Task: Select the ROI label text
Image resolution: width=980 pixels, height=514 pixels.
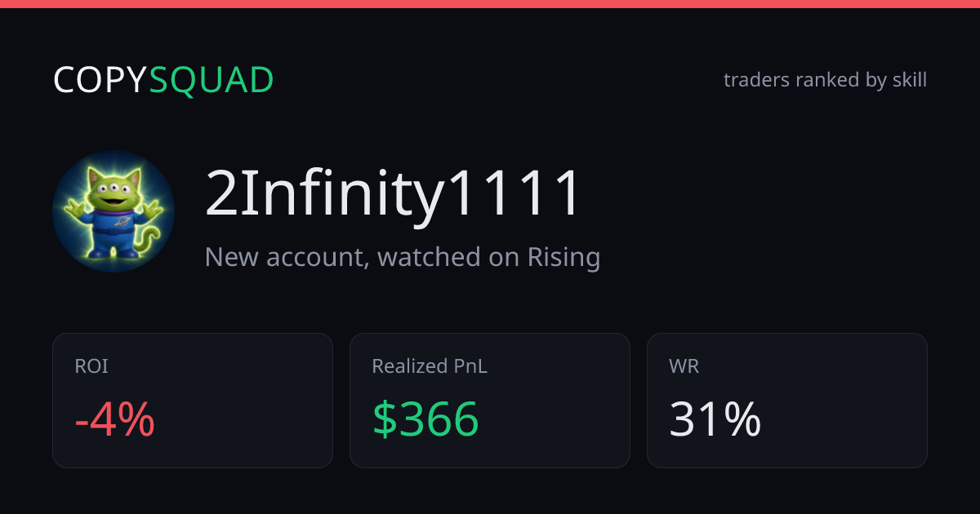Action: coord(91,366)
